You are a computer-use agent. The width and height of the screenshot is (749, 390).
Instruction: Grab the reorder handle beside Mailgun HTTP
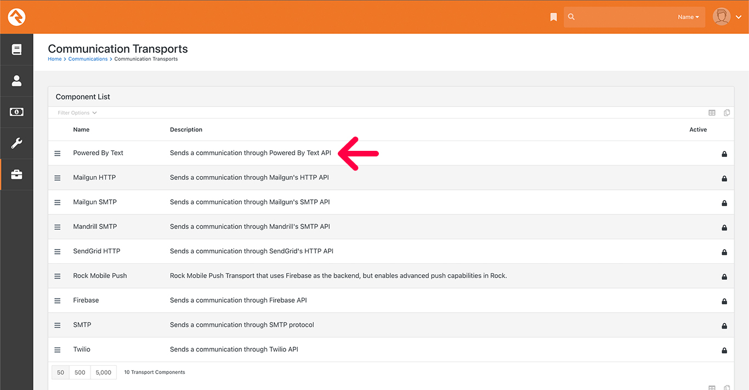tap(57, 178)
